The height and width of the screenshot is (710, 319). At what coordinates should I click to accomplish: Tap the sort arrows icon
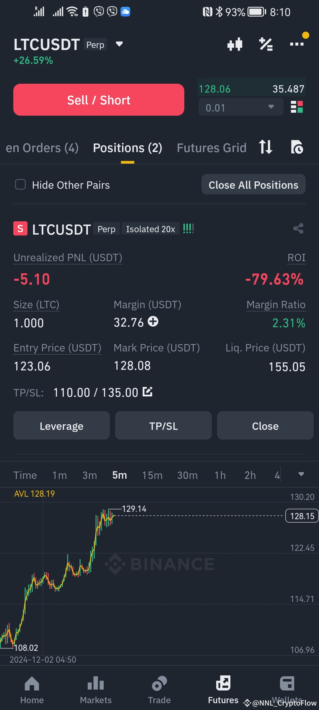click(x=265, y=147)
